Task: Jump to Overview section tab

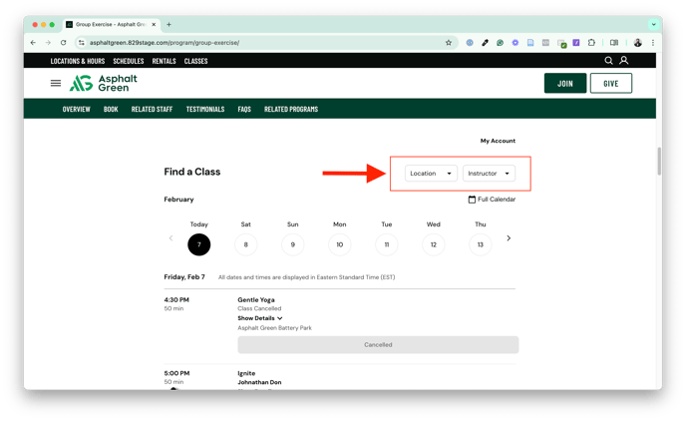Action: (x=76, y=109)
